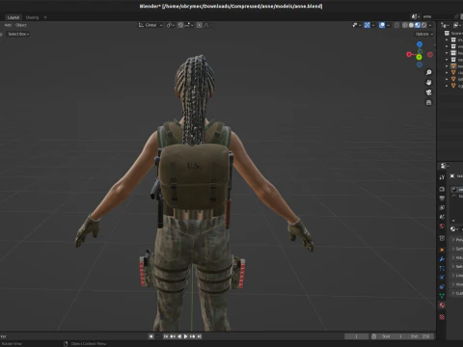The width and height of the screenshot is (463, 347).
Task: Open the World properties tab
Action: pos(442,227)
